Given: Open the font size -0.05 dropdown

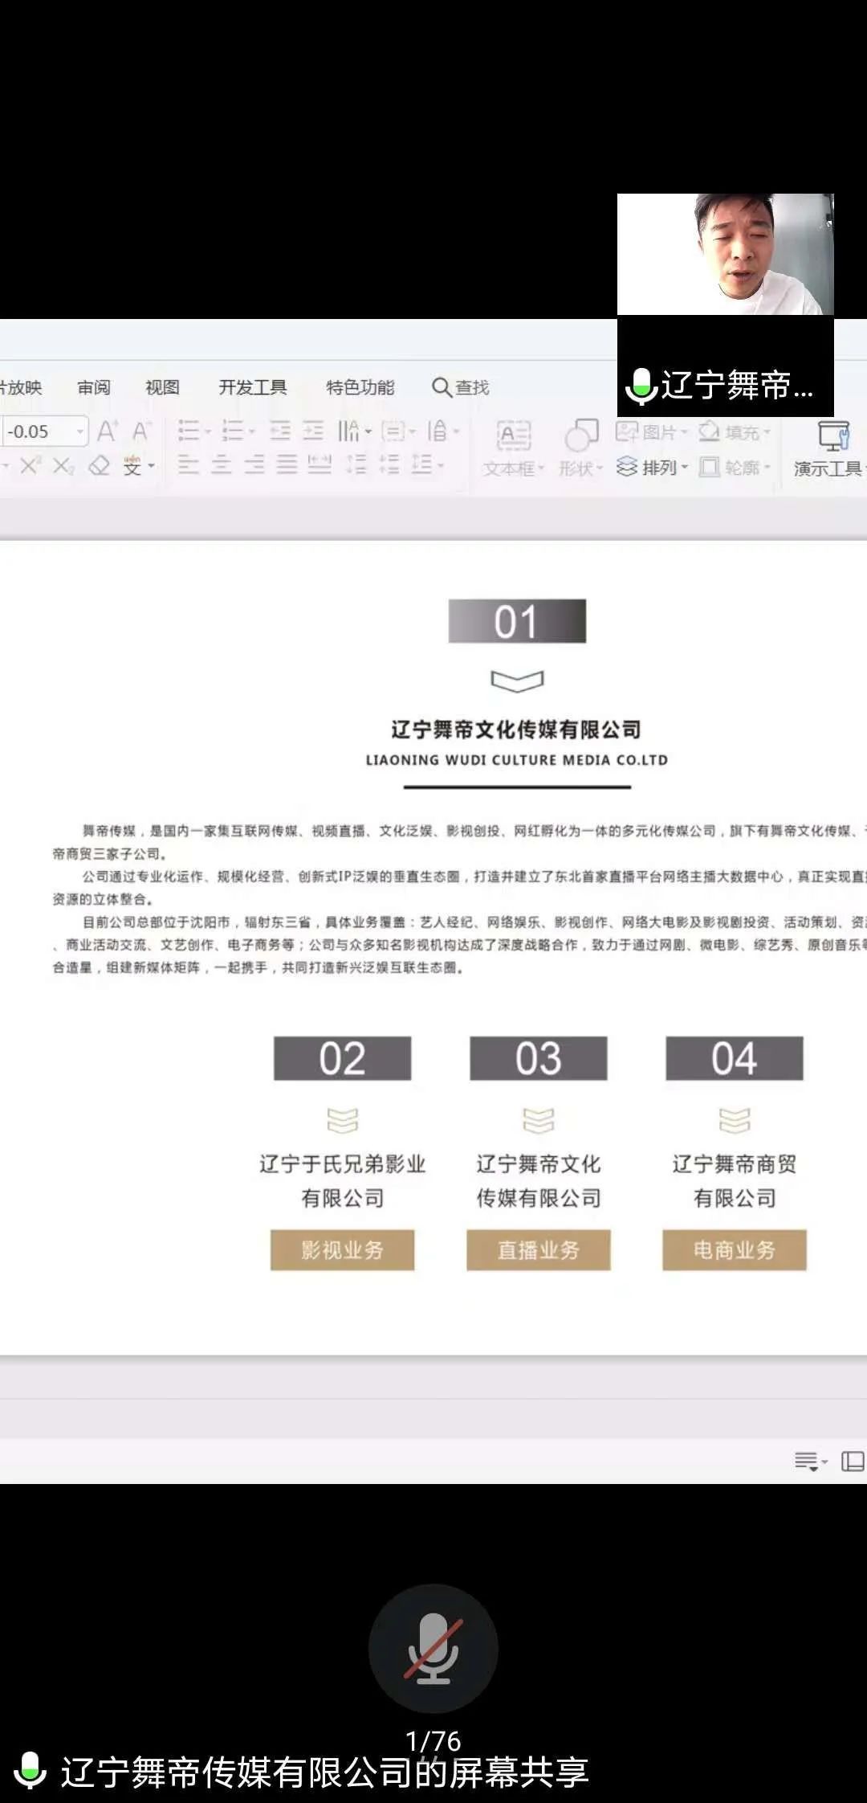Looking at the screenshot, I should point(80,431).
